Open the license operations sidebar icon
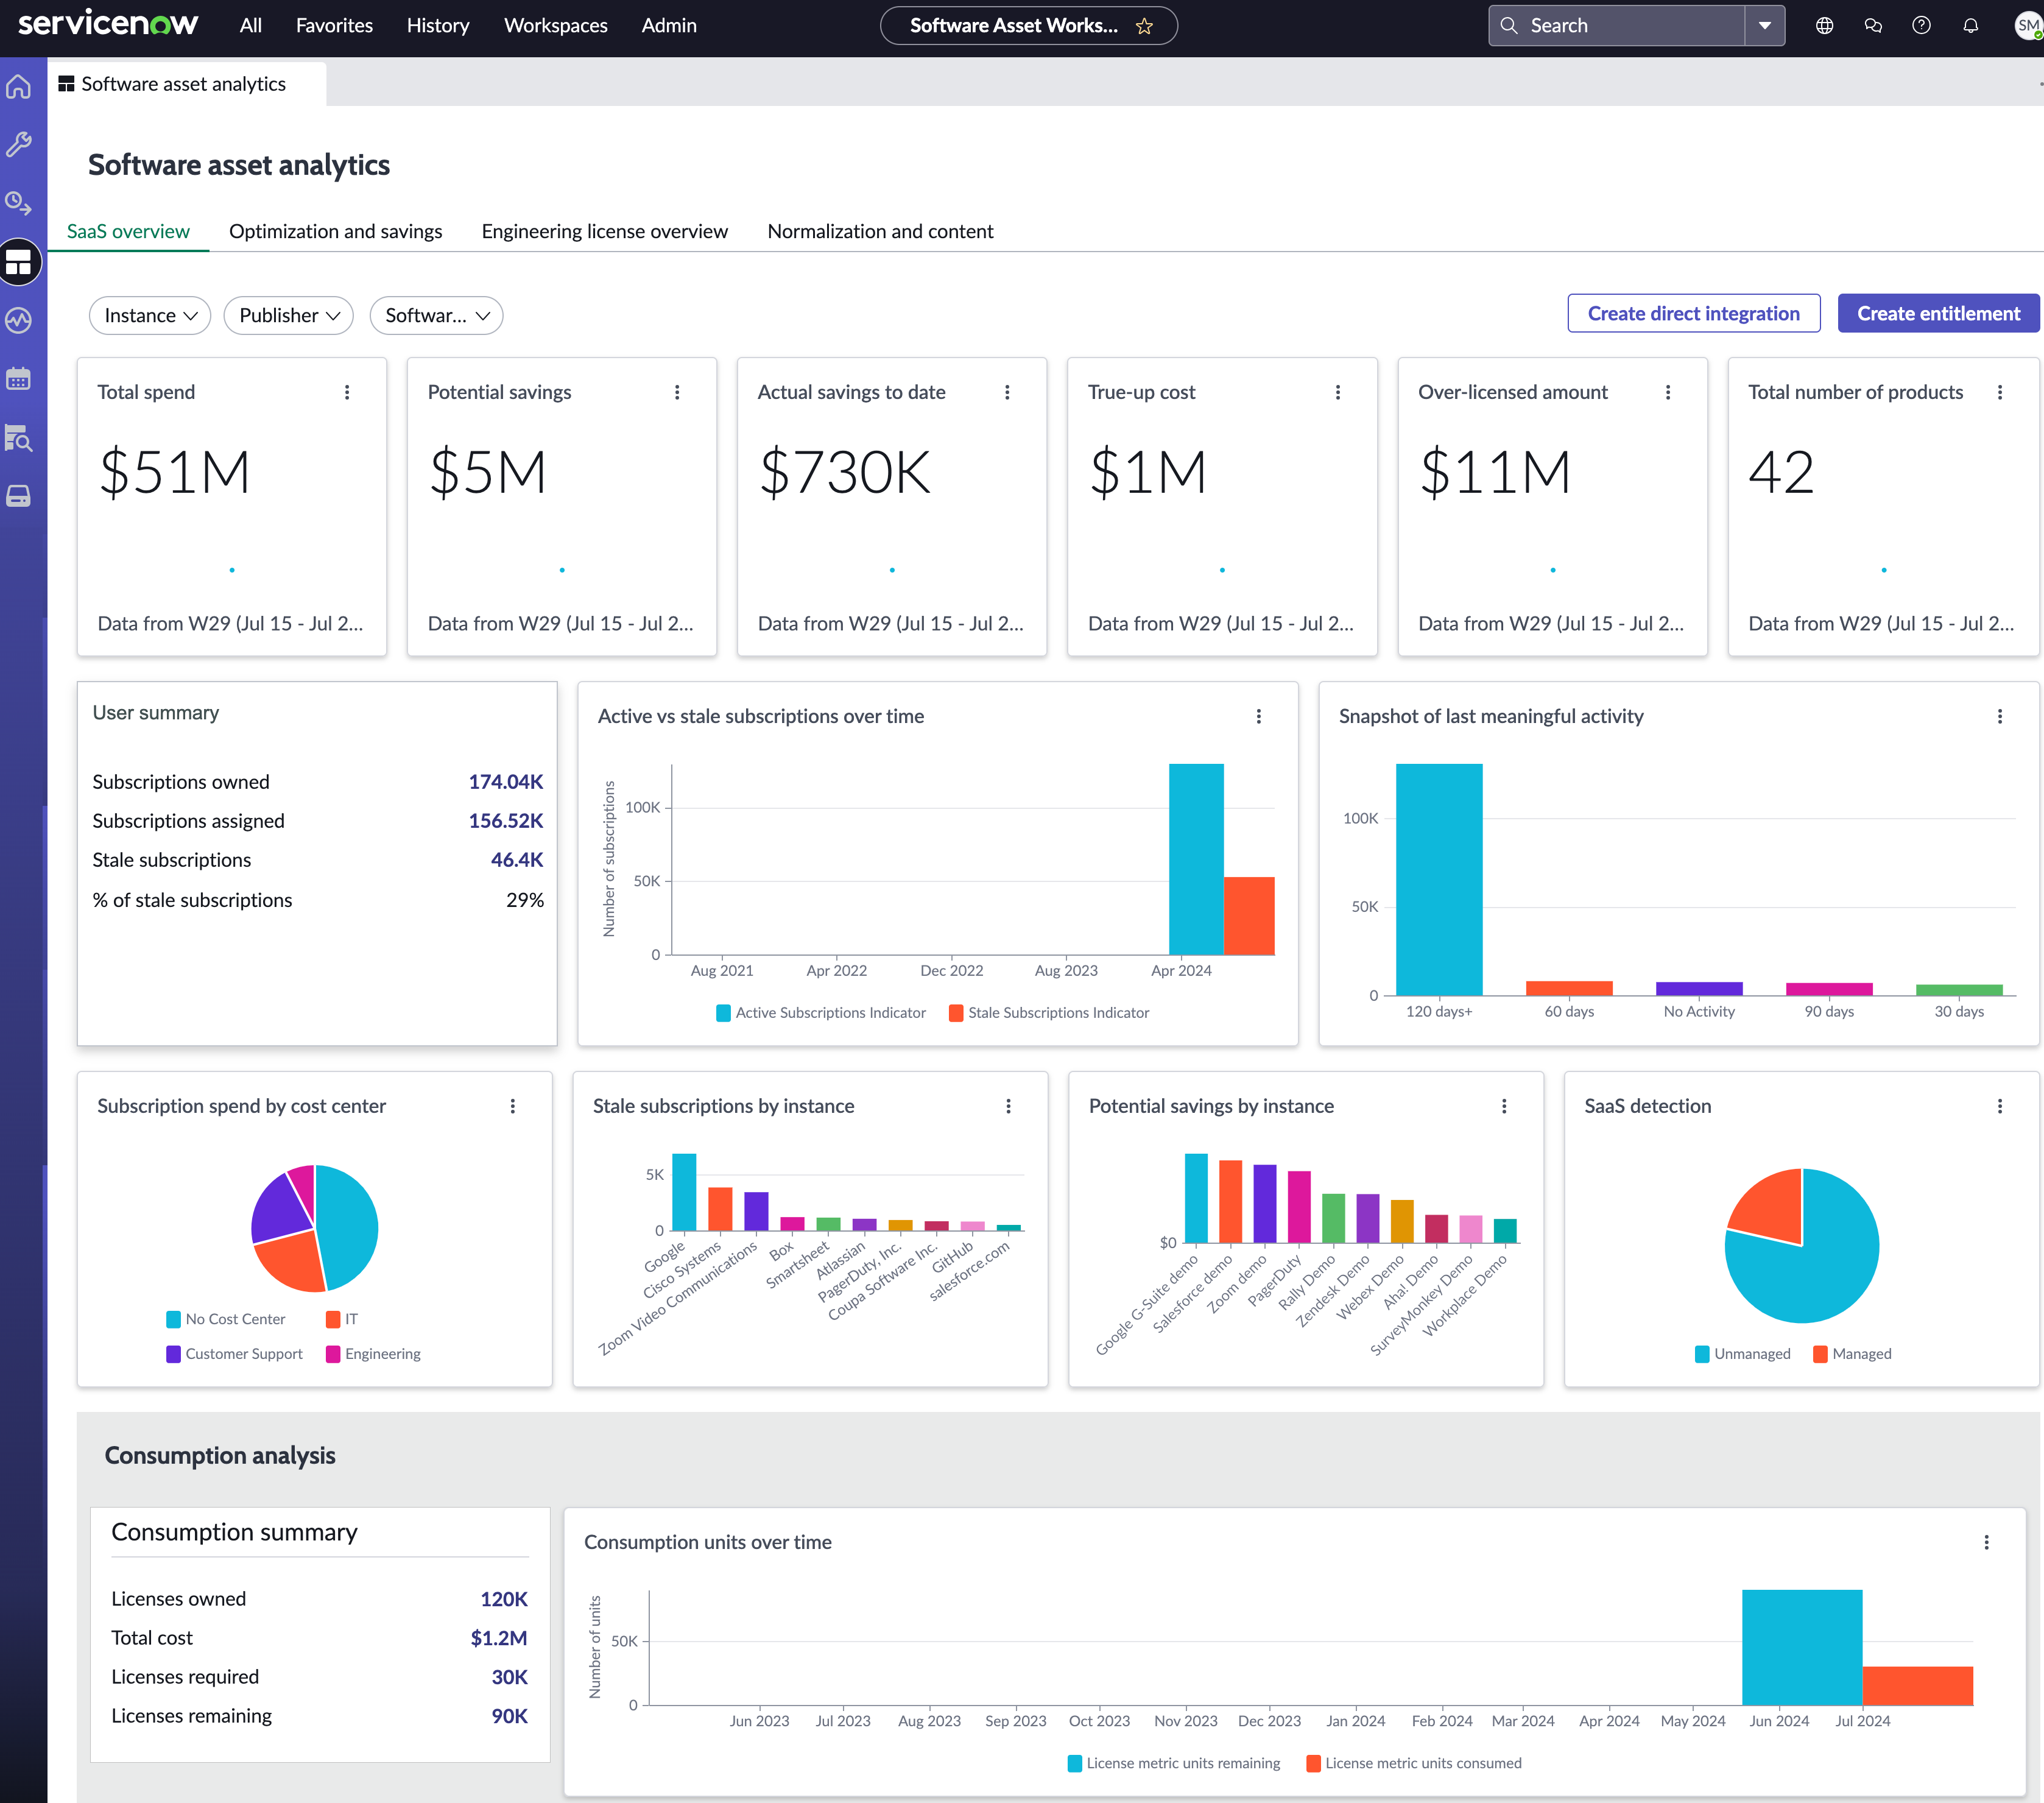The width and height of the screenshot is (2044, 1803). pos(19,203)
